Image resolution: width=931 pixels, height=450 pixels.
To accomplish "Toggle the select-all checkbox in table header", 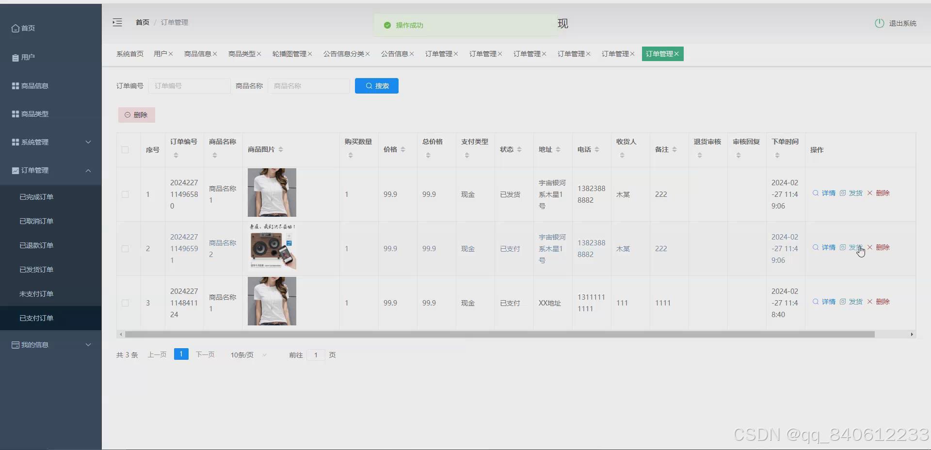I will (125, 150).
